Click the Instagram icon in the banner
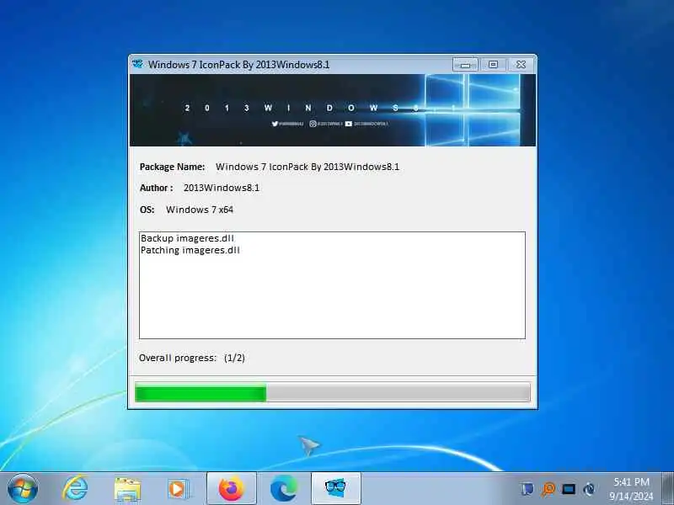This screenshot has width=674, height=505. [x=313, y=124]
